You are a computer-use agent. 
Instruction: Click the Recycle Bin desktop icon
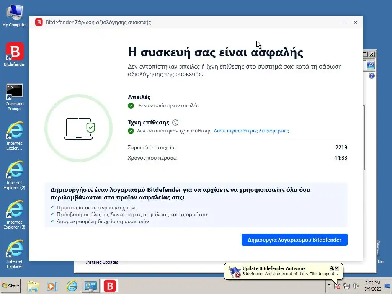[x=379, y=253]
